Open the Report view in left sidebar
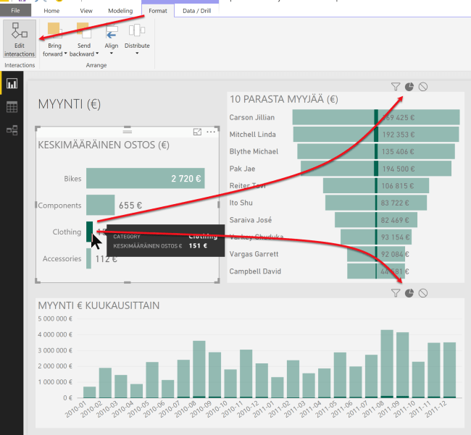This screenshot has height=435, width=471. point(12,84)
